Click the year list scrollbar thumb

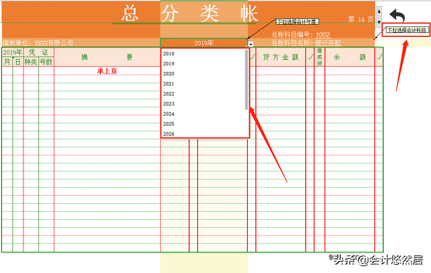pos(246,79)
